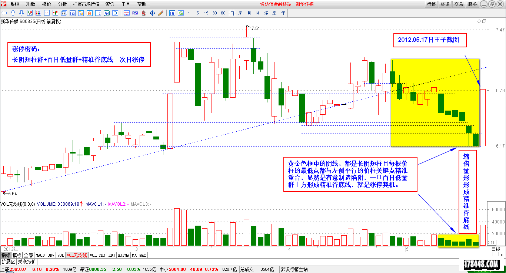The image size is (506, 273).
Task: Select the 5-minute period
Action: click(x=197, y=13)
